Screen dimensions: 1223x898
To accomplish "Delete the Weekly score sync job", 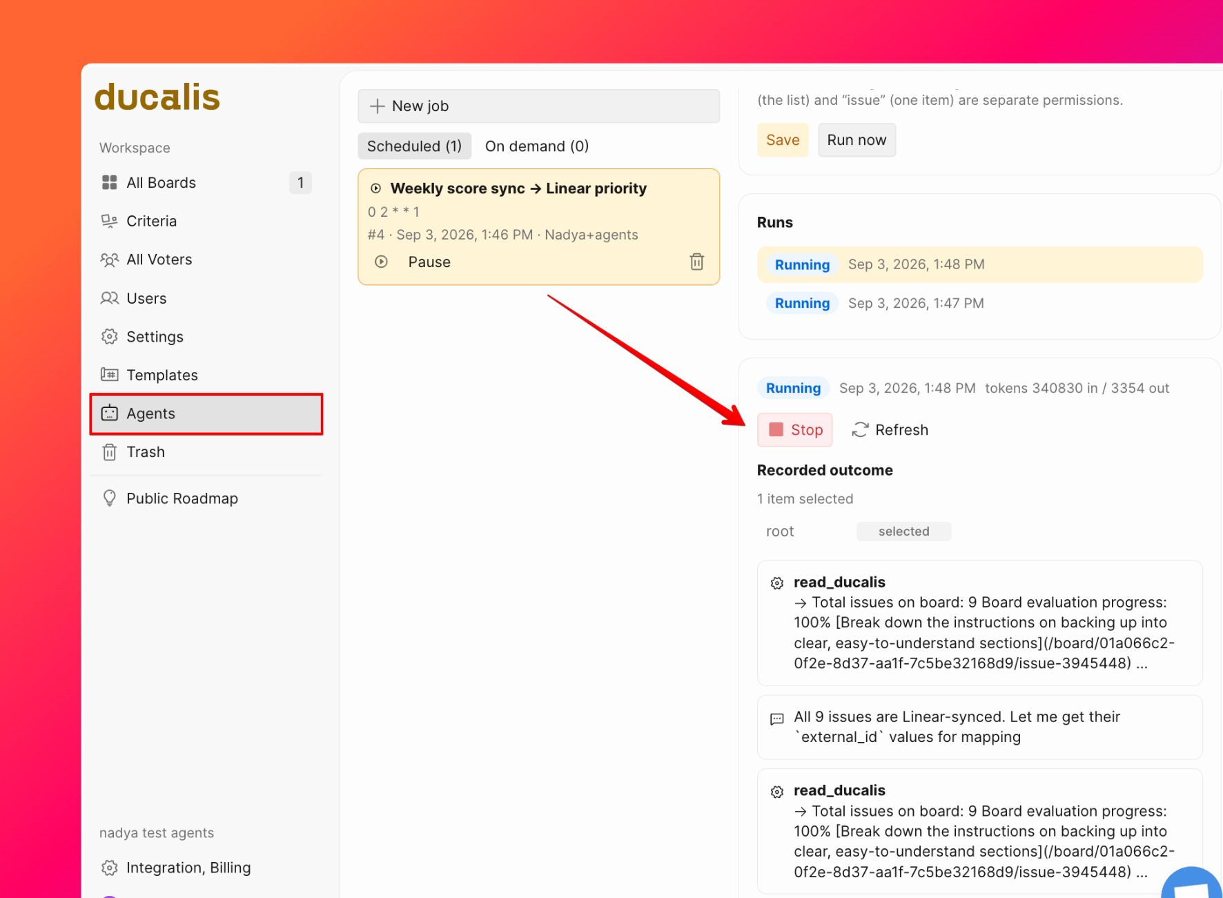I will (x=697, y=262).
